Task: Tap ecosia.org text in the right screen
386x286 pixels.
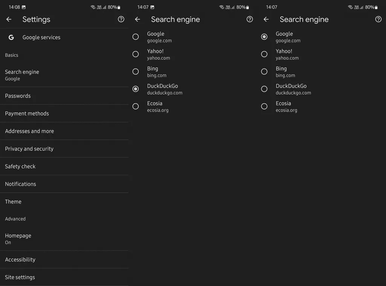Action: (286, 110)
